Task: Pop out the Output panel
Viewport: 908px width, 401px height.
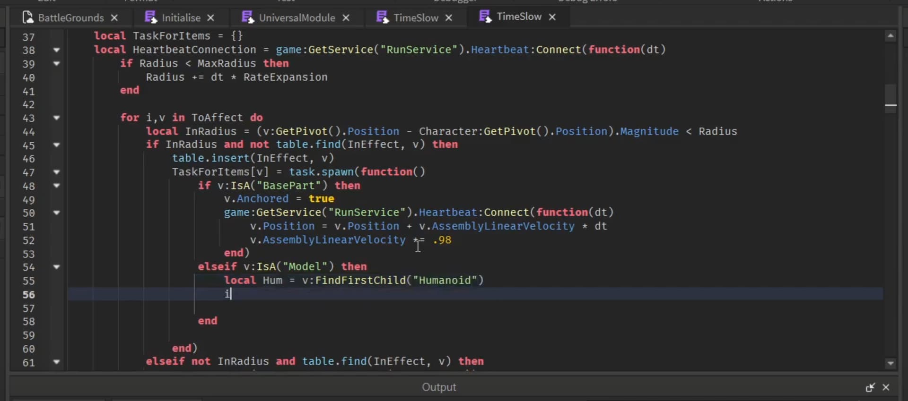Action: click(x=870, y=387)
